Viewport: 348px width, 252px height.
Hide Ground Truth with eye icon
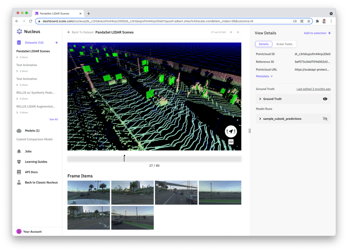325,99
